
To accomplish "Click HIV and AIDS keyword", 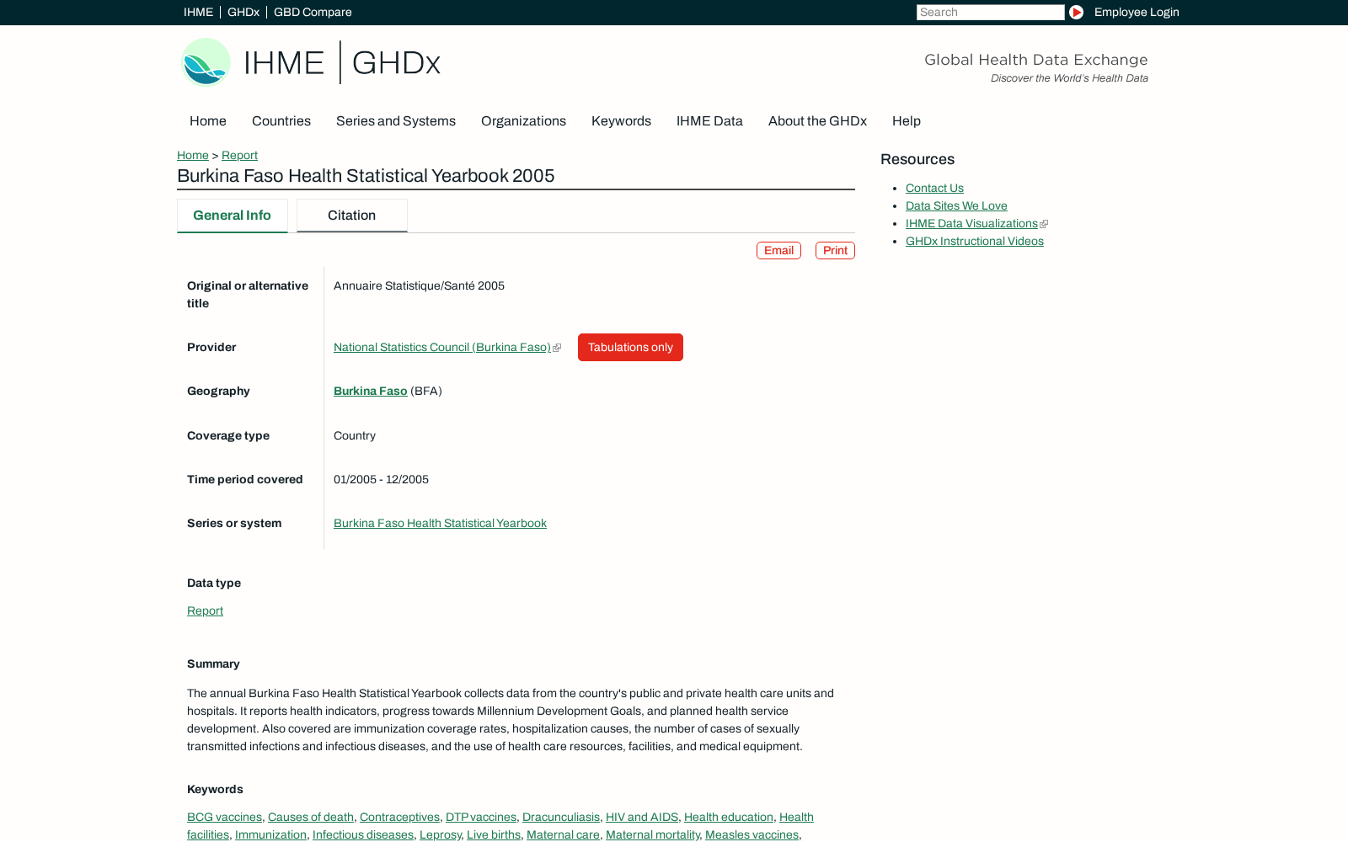I will tap(642, 817).
